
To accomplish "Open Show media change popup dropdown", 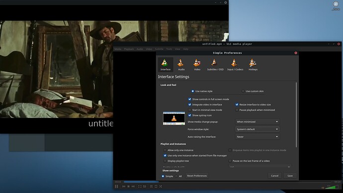I will [x=257, y=122].
